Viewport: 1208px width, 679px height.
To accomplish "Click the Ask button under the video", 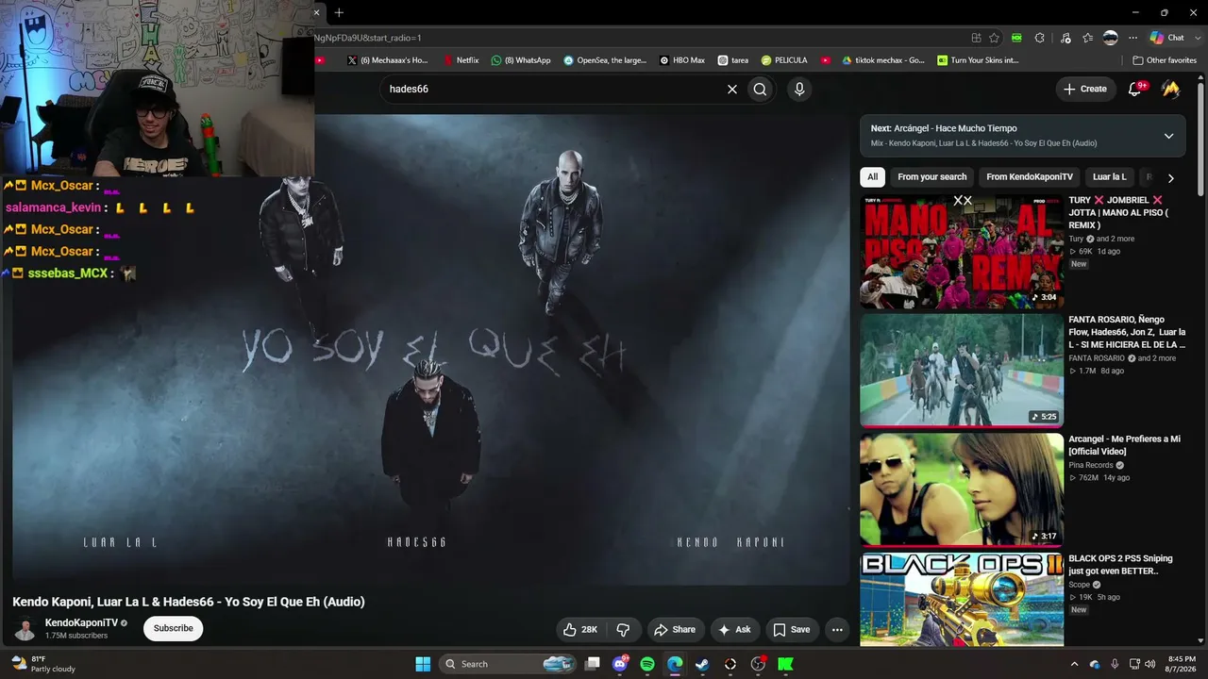I will coord(734,630).
